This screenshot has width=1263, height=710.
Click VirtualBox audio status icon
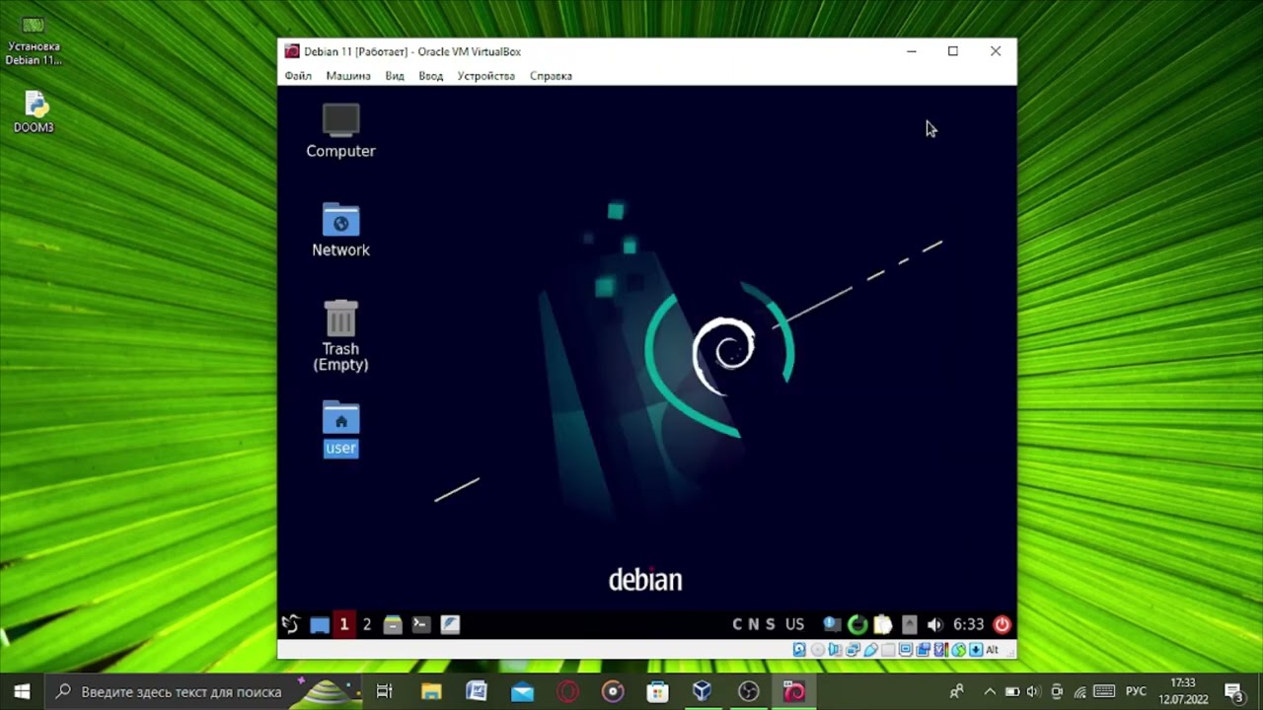(x=835, y=650)
